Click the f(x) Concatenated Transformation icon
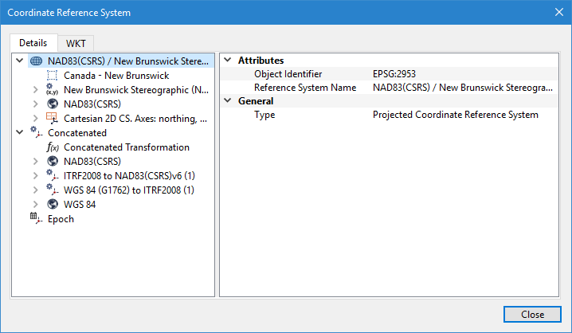572x333 pixels. (52, 147)
